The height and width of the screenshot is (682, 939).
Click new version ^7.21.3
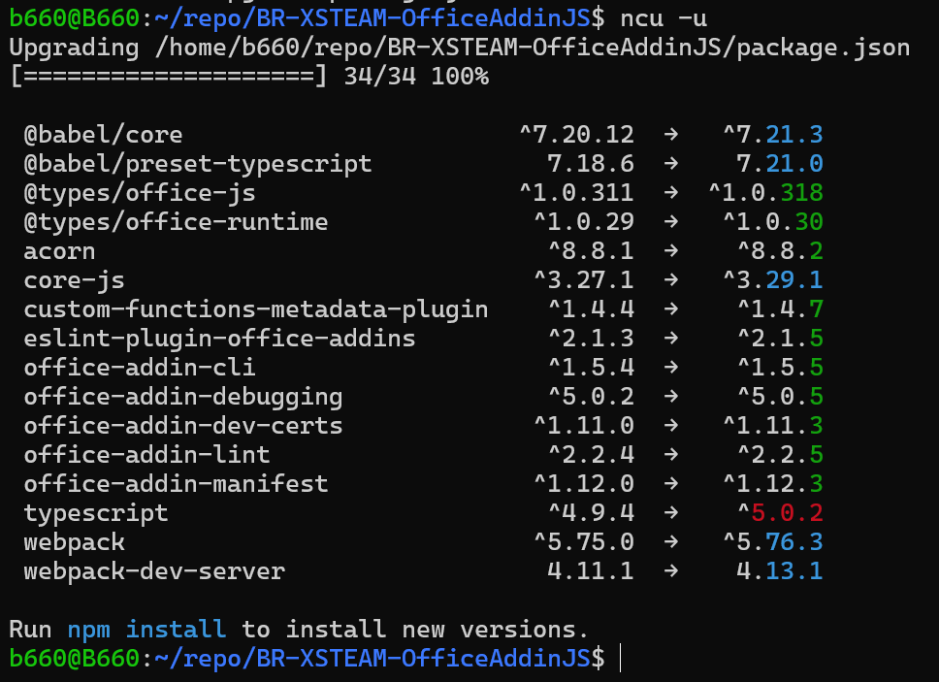coord(773,135)
